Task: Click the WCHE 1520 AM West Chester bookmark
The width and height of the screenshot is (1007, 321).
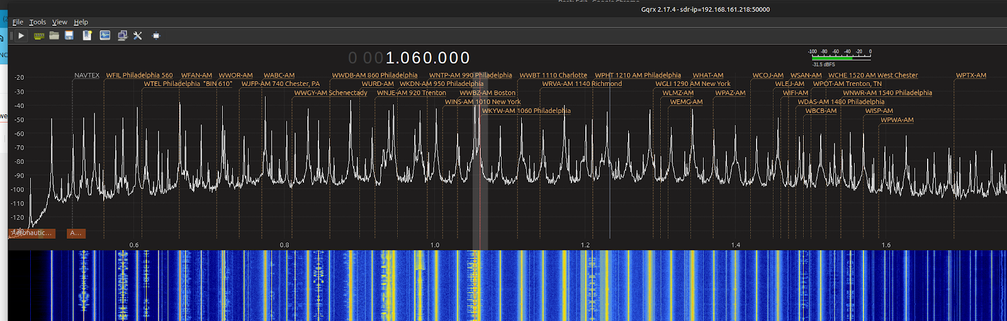Action: coord(873,75)
